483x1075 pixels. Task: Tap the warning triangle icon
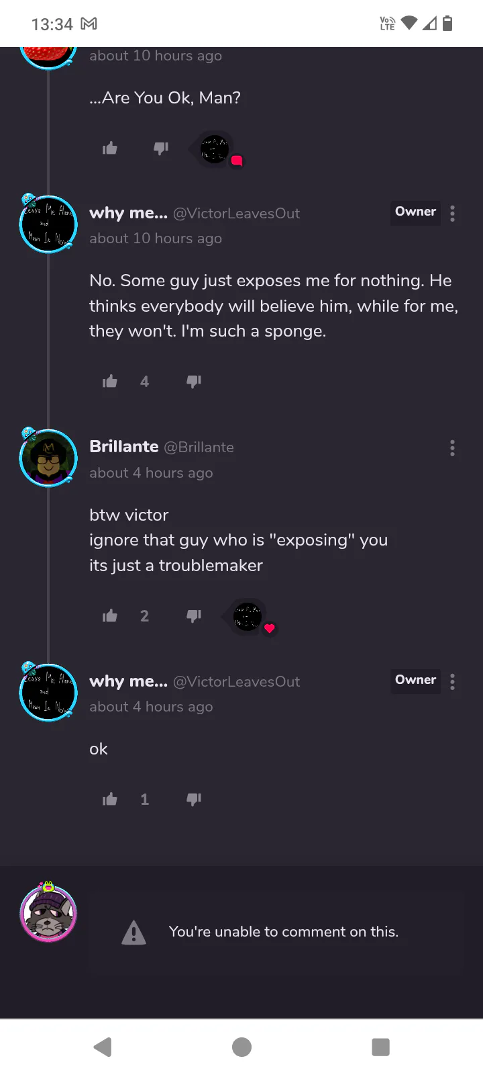click(134, 932)
